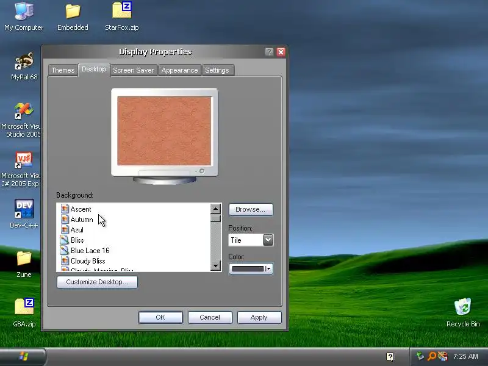Click the Cancel button
The image size is (488, 366).
click(x=210, y=317)
